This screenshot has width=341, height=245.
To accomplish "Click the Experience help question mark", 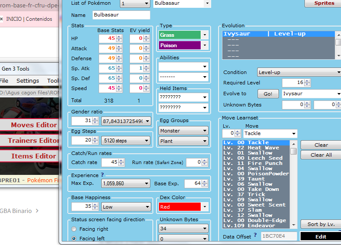I will coord(102,175).
